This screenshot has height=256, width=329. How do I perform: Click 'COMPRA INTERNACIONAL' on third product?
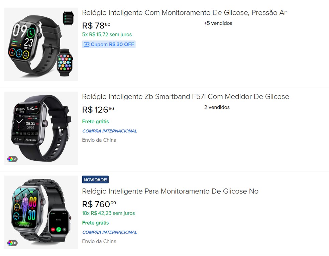109,232
